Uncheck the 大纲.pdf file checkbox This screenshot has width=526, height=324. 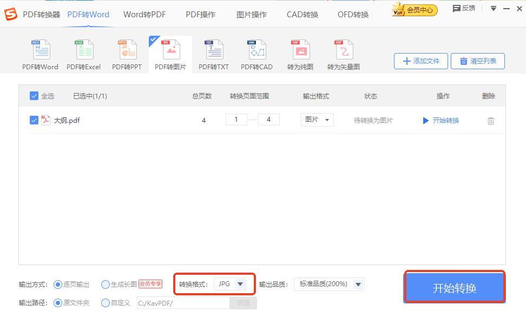click(34, 120)
